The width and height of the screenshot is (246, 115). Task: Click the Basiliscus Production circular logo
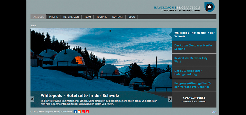(x=209, y=7)
